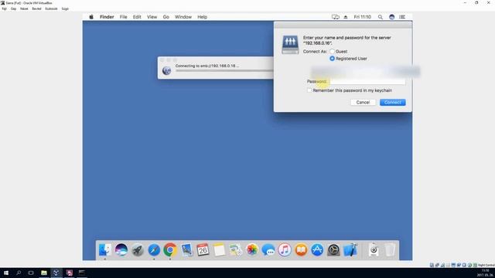Click the Windows taskbar clock
Viewport: 495px width, 278px height.
click(x=485, y=273)
